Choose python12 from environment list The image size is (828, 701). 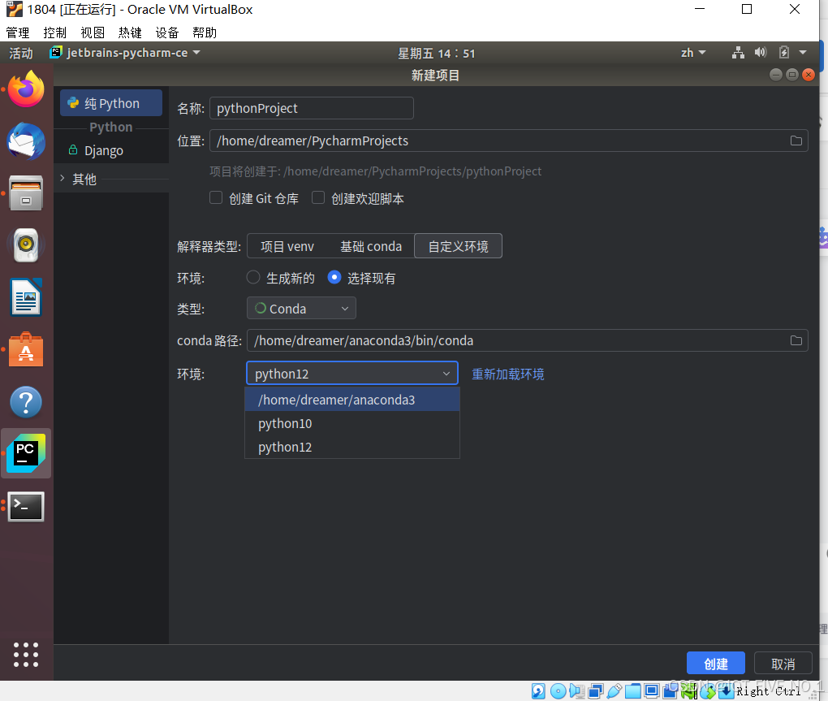click(x=352, y=448)
